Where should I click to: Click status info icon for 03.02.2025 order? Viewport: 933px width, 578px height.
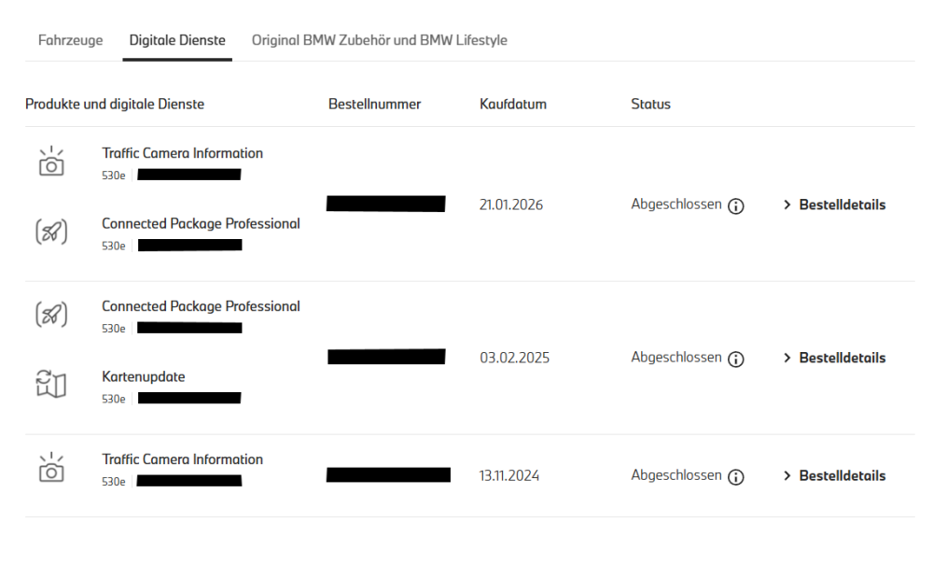point(735,359)
